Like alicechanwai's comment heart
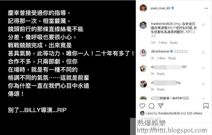The image size is (212, 135). point(203,52)
